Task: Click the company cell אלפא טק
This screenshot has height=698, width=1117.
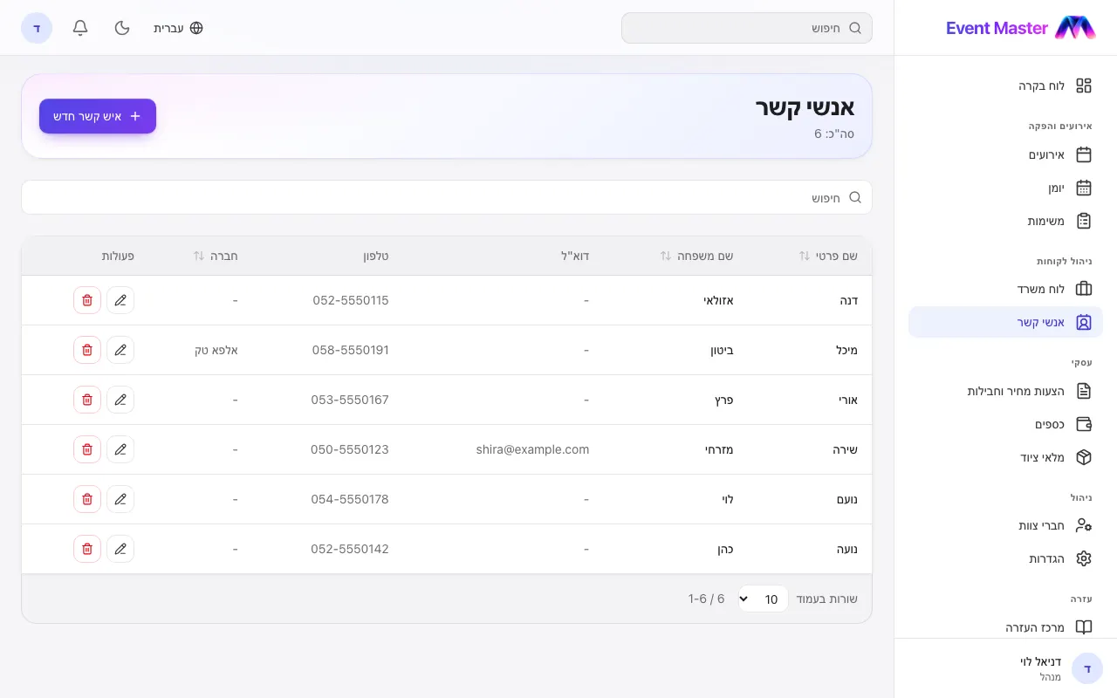Action: coord(216,350)
